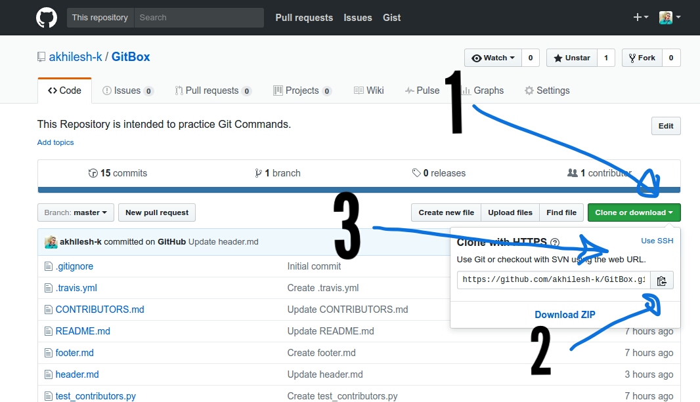Open the Branch: master dropdown

(x=76, y=212)
